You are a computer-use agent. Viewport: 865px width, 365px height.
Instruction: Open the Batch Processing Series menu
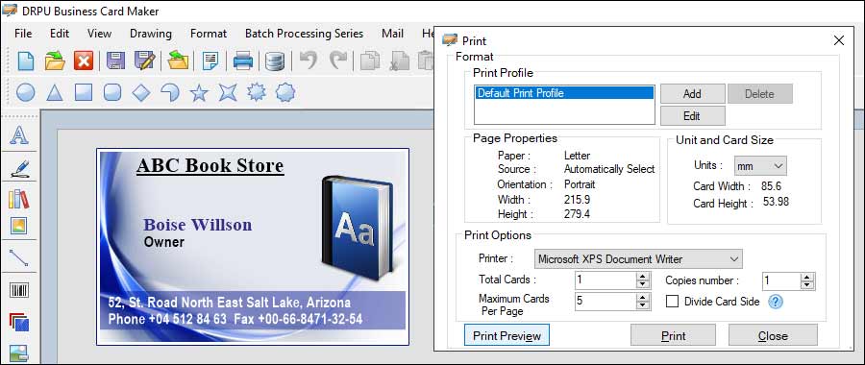[304, 34]
